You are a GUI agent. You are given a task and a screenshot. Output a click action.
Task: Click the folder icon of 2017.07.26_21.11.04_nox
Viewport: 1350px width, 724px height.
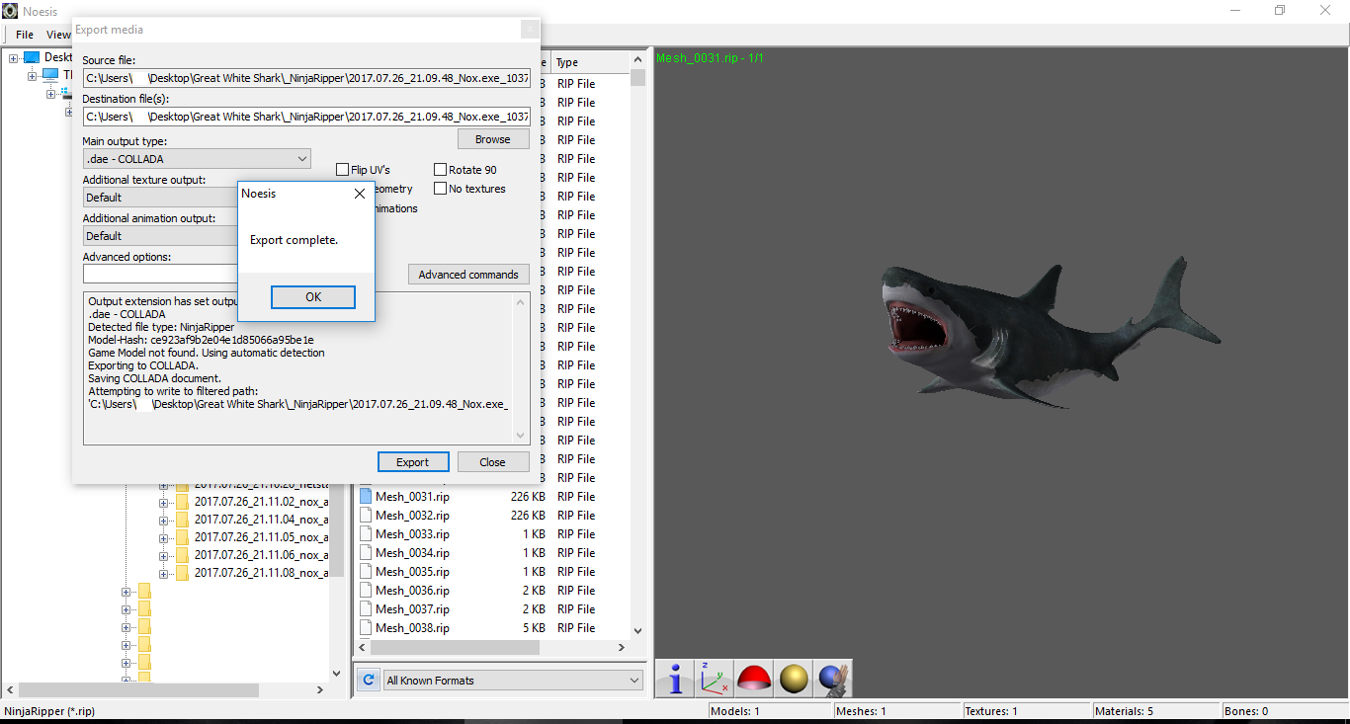[182, 520]
